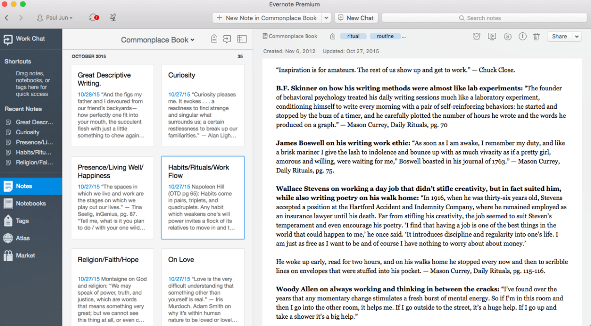Open the Paul Jun account menu

55,18
